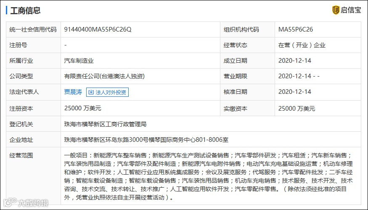Select credit code 91440400MA55P6C26Q
This screenshot has height=210, width=368.
pyautogui.click(x=98, y=29)
